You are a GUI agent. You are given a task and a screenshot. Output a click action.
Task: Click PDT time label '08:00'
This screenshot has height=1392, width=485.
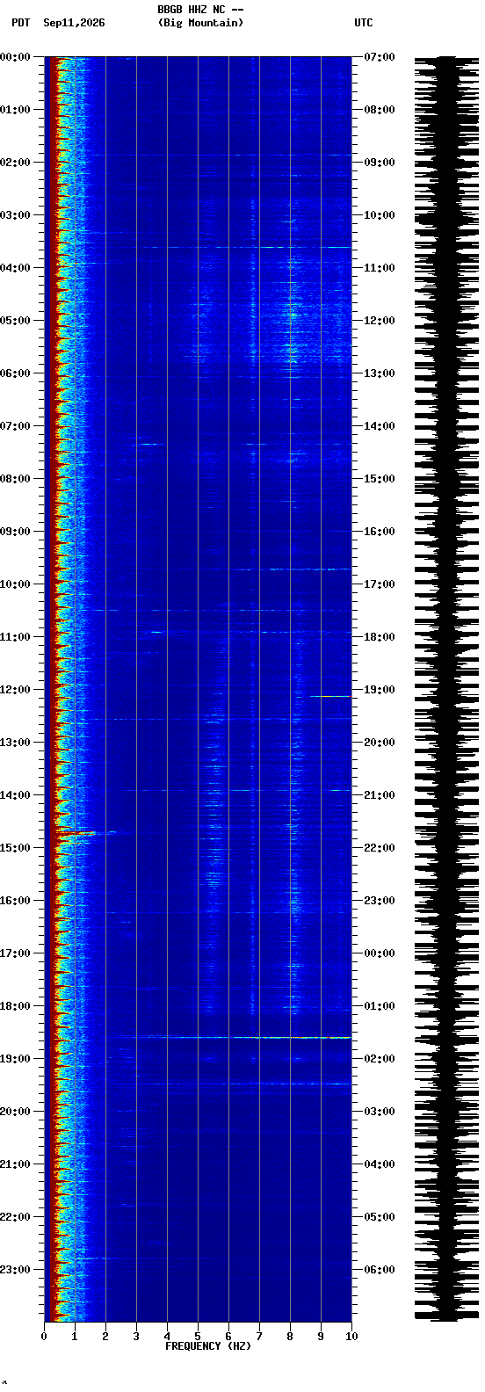pyautogui.click(x=15, y=479)
